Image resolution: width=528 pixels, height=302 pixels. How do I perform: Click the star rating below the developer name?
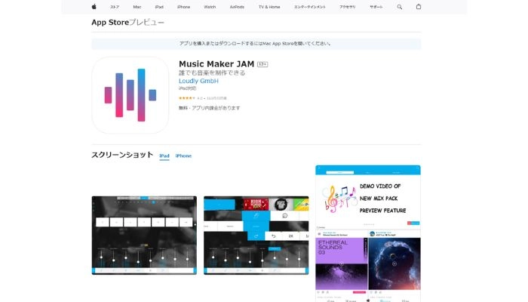[187, 98]
